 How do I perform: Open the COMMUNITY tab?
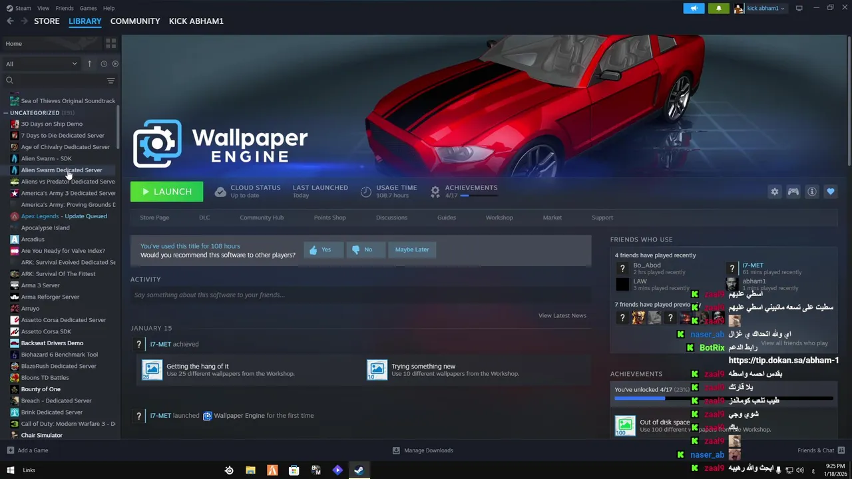(135, 21)
